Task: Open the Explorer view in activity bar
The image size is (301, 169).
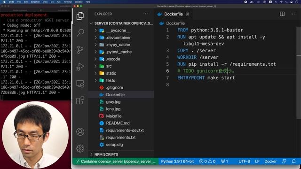Action: pyautogui.click(x=80, y=16)
